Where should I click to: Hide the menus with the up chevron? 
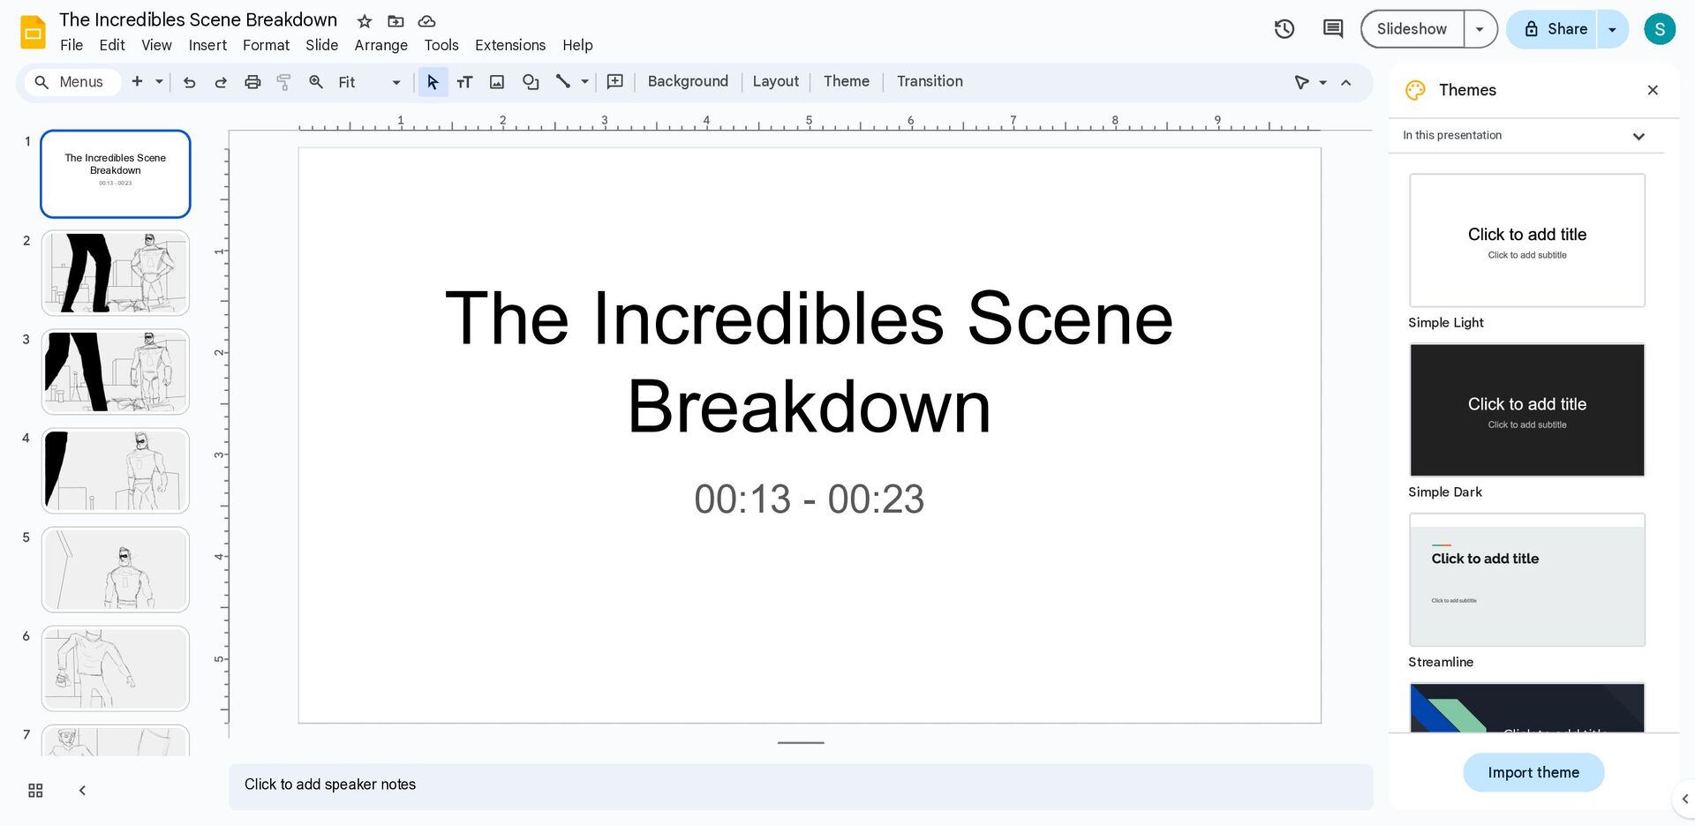1346,82
